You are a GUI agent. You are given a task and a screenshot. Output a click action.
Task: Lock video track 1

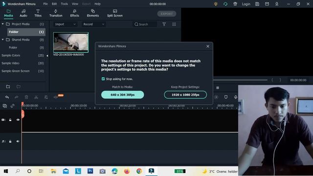tap(10, 120)
